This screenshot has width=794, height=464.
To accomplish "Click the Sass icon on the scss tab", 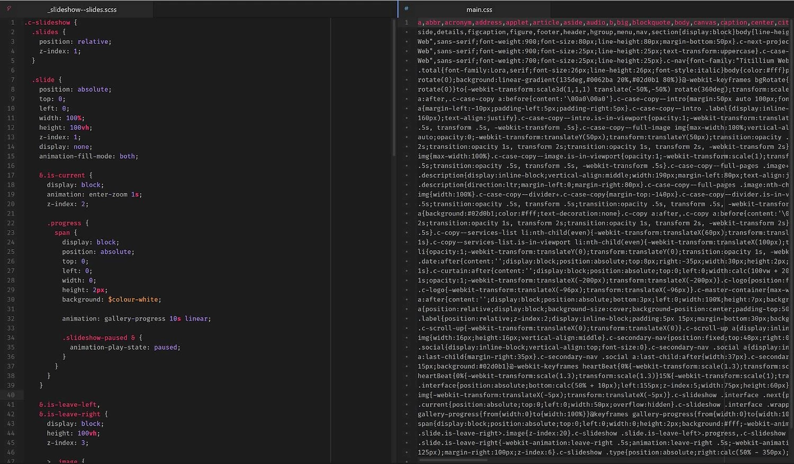I will pos(9,8).
